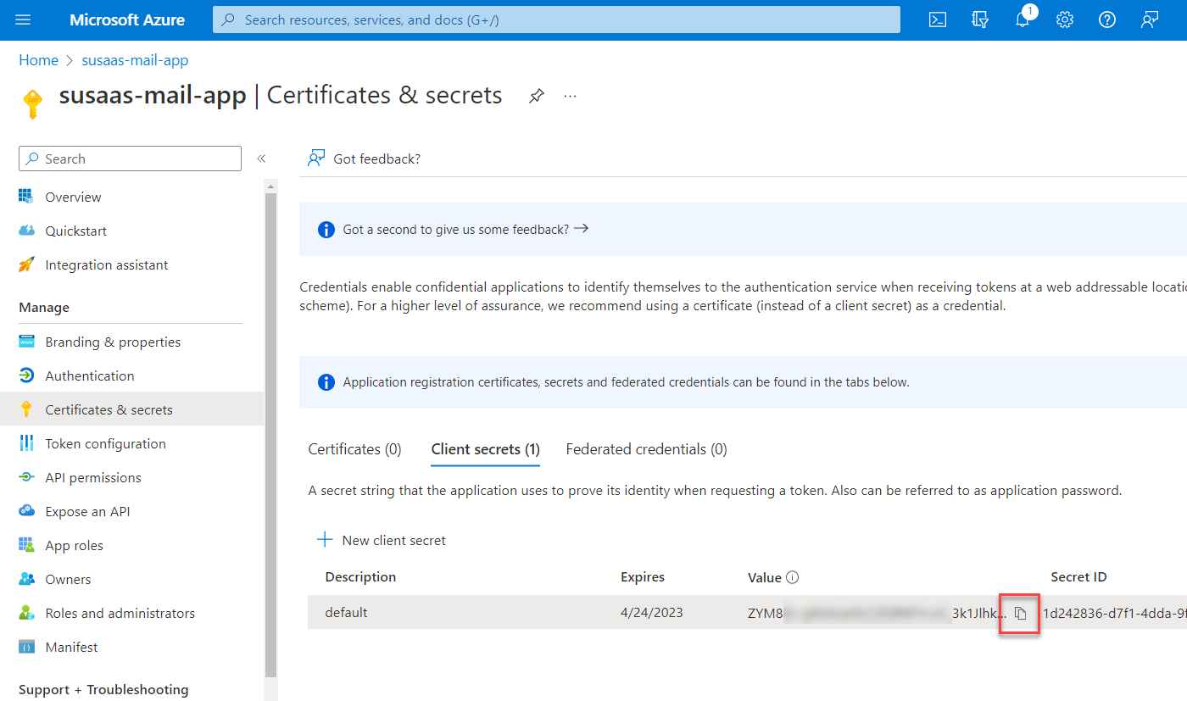Click the sidebar vertical scrollbar thumb
1187x701 pixels.
click(x=270, y=434)
